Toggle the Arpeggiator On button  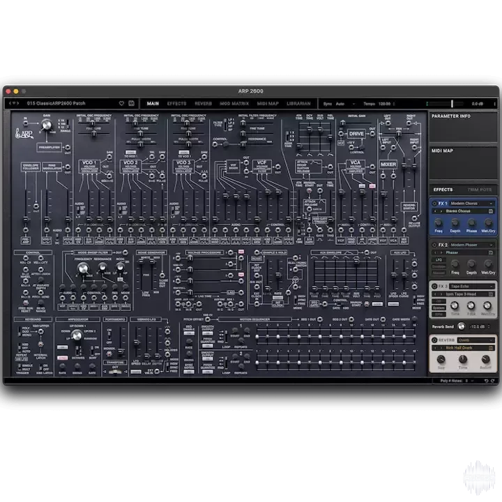pyautogui.click(x=63, y=347)
